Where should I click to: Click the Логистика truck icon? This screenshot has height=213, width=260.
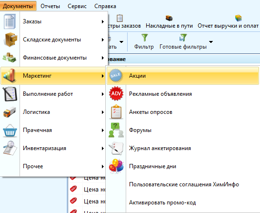point(10,112)
